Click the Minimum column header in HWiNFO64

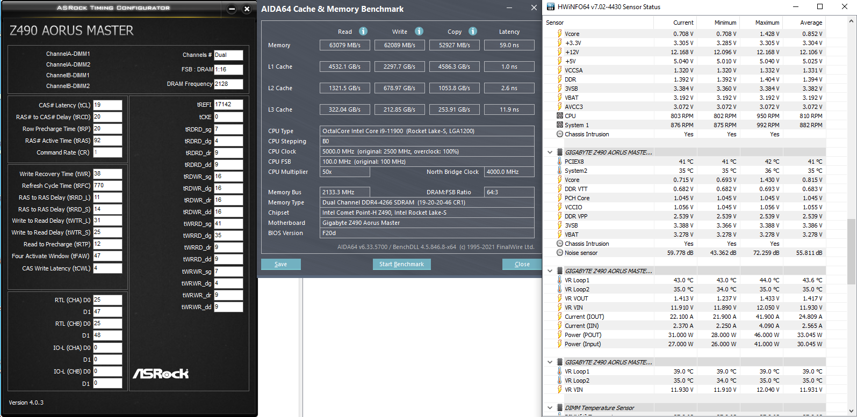[x=718, y=23]
